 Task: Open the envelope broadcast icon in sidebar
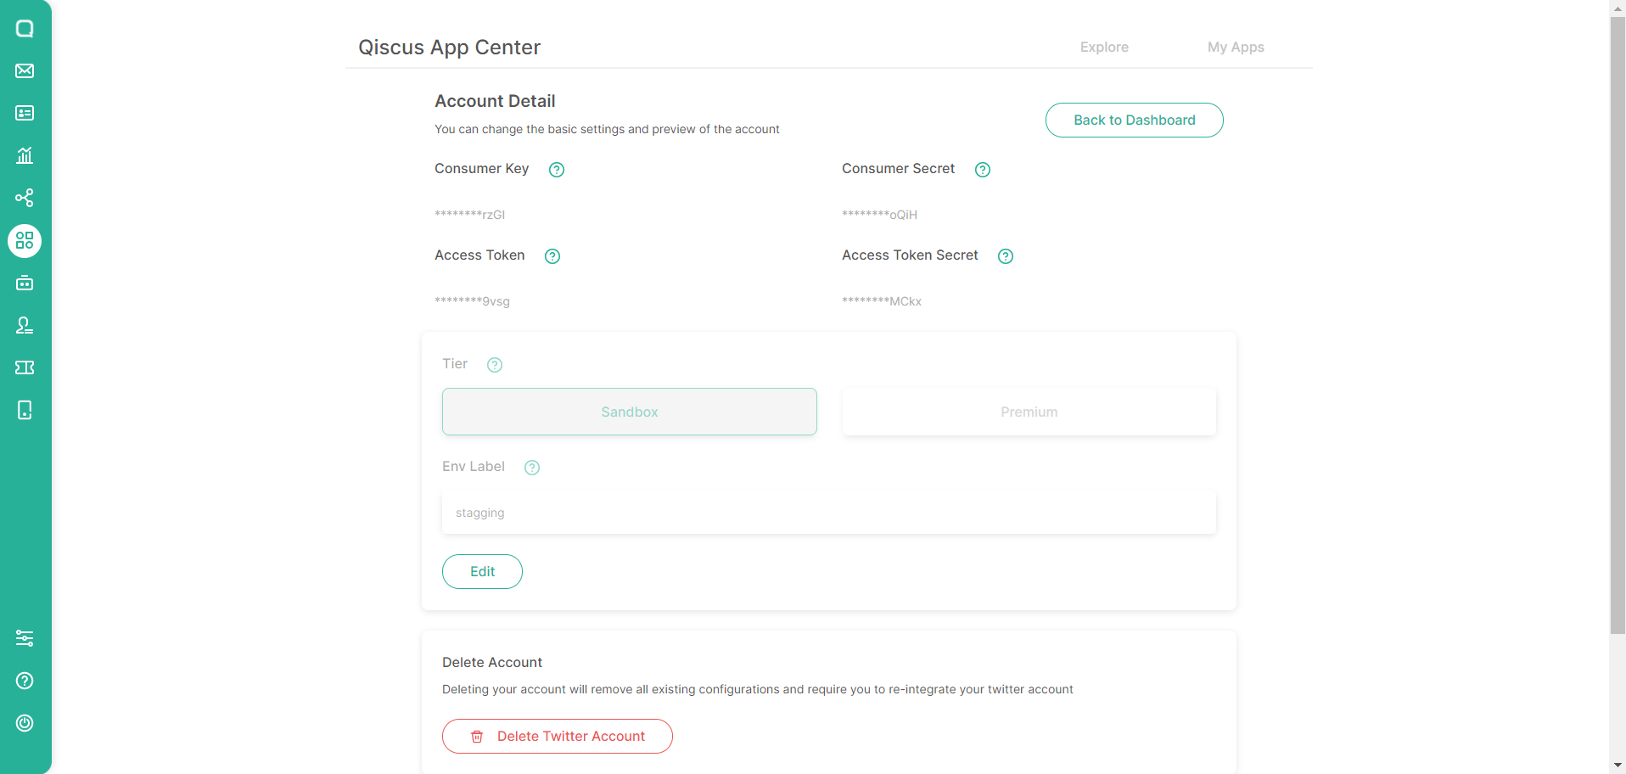[x=25, y=71]
